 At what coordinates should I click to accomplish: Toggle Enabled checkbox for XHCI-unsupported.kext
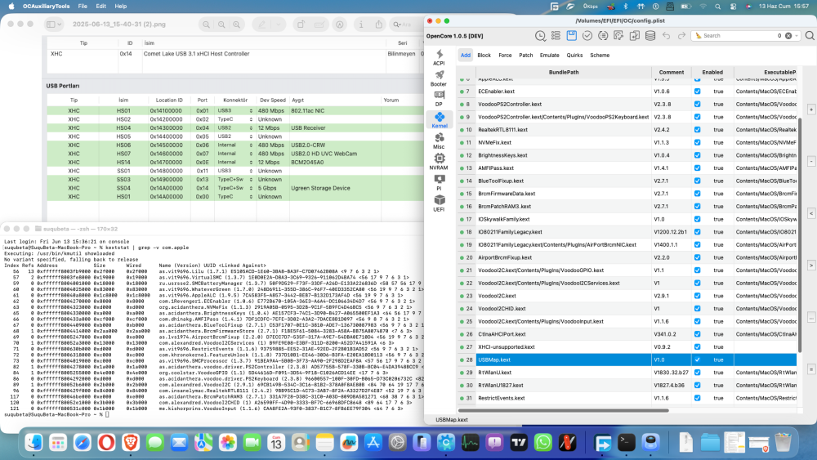point(697,347)
